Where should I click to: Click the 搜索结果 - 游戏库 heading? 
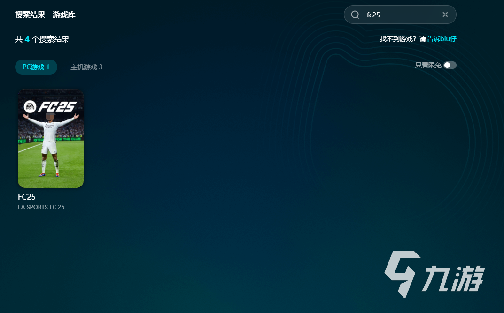click(45, 15)
